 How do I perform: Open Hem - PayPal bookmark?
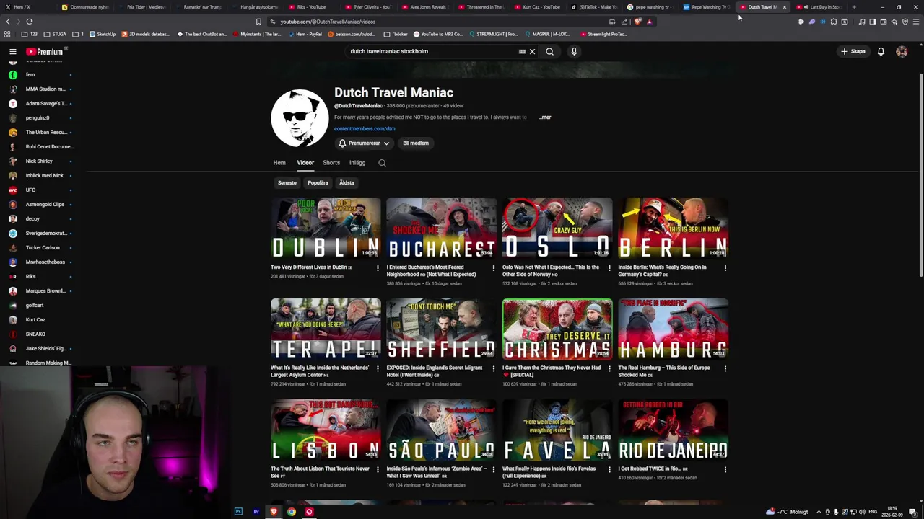[304, 34]
